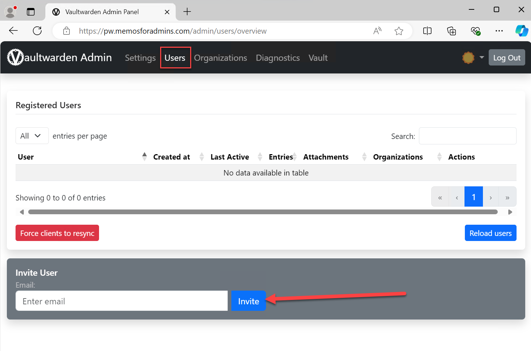Open browser settings and more menu
Image resolution: width=531 pixels, height=351 pixels.
click(x=499, y=31)
